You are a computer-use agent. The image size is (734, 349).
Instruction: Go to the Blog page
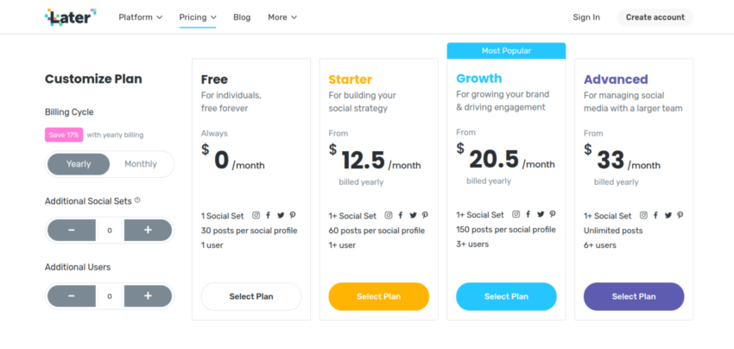242,17
